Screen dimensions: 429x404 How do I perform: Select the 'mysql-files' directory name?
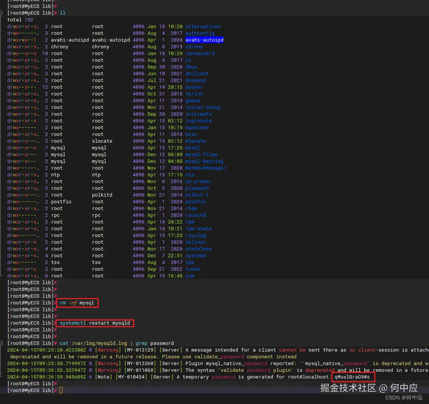201,154
